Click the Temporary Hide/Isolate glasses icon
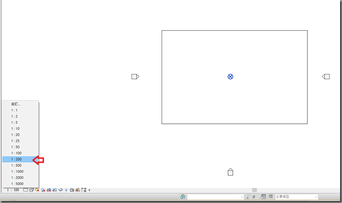 coord(60,190)
